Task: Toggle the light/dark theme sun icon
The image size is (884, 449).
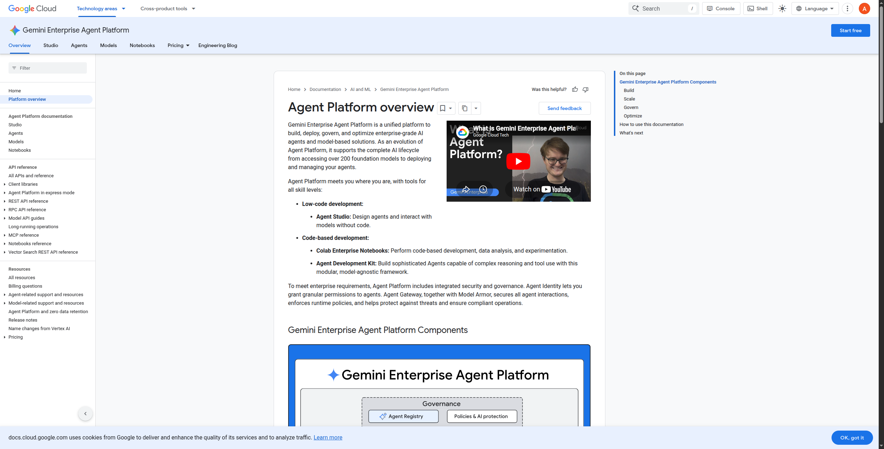Action: (x=782, y=8)
